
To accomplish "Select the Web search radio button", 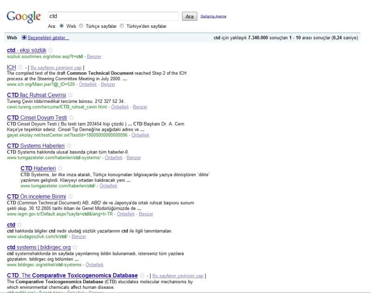I will (x=62, y=26).
